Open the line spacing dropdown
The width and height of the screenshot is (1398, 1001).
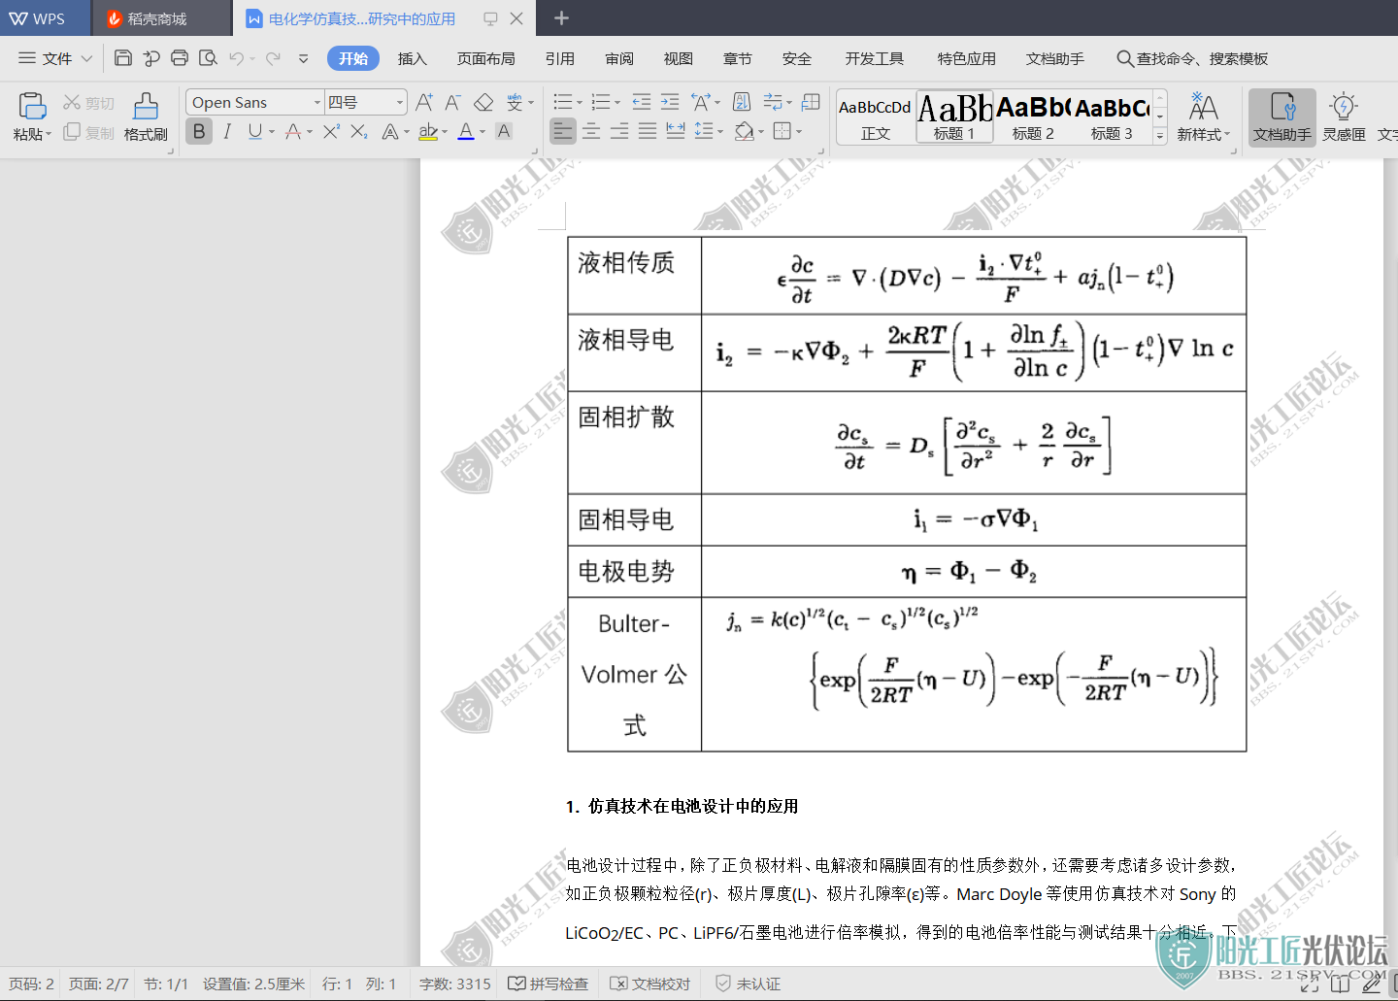pyautogui.click(x=720, y=132)
